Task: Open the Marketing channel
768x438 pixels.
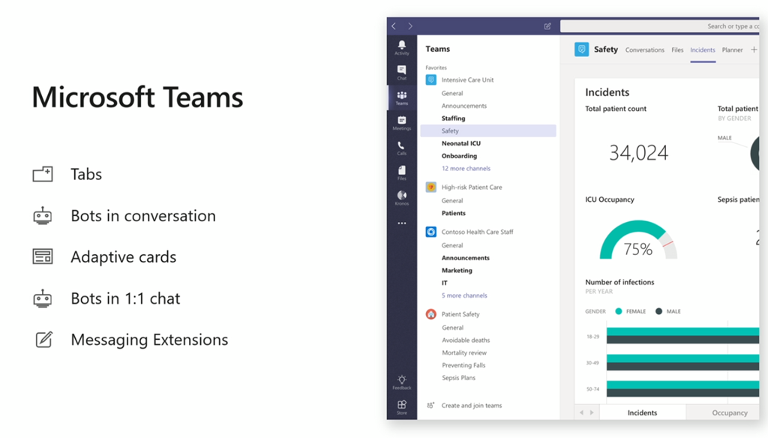Action: click(457, 271)
